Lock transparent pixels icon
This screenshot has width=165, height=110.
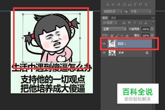pos(112,36)
